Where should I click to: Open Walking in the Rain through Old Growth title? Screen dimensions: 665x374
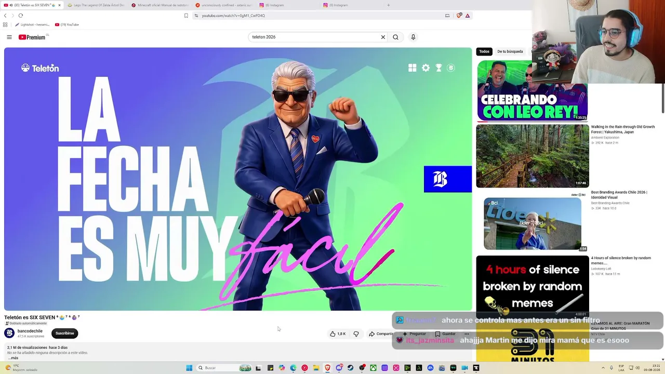623,129
